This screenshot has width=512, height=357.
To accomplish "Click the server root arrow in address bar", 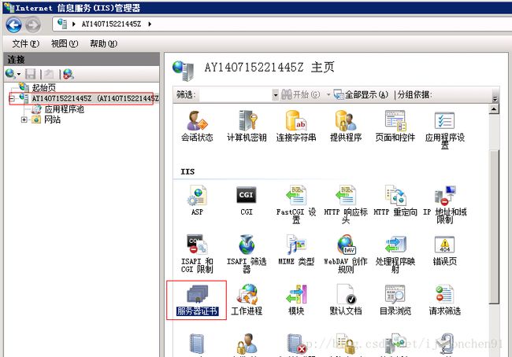I will 74,24.
